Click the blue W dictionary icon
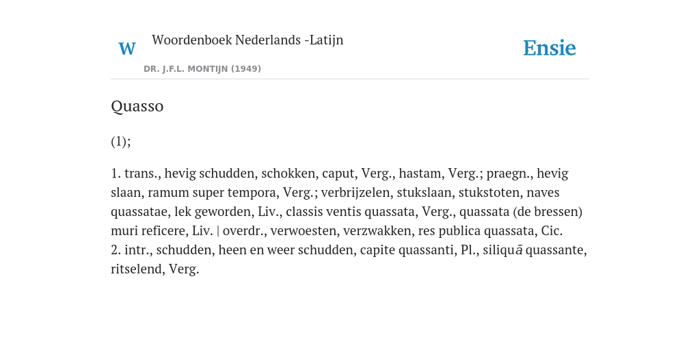This screenshot has width=700, height=350. [126, 49]
